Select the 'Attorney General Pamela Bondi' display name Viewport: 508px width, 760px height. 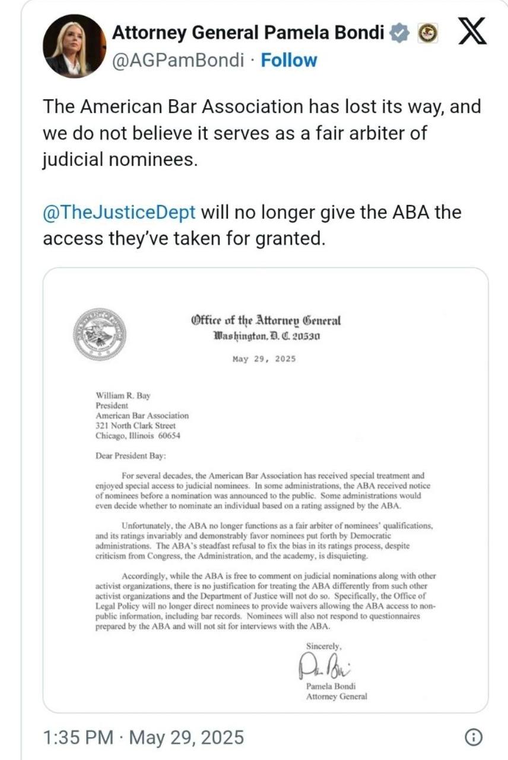coord(249,33)
